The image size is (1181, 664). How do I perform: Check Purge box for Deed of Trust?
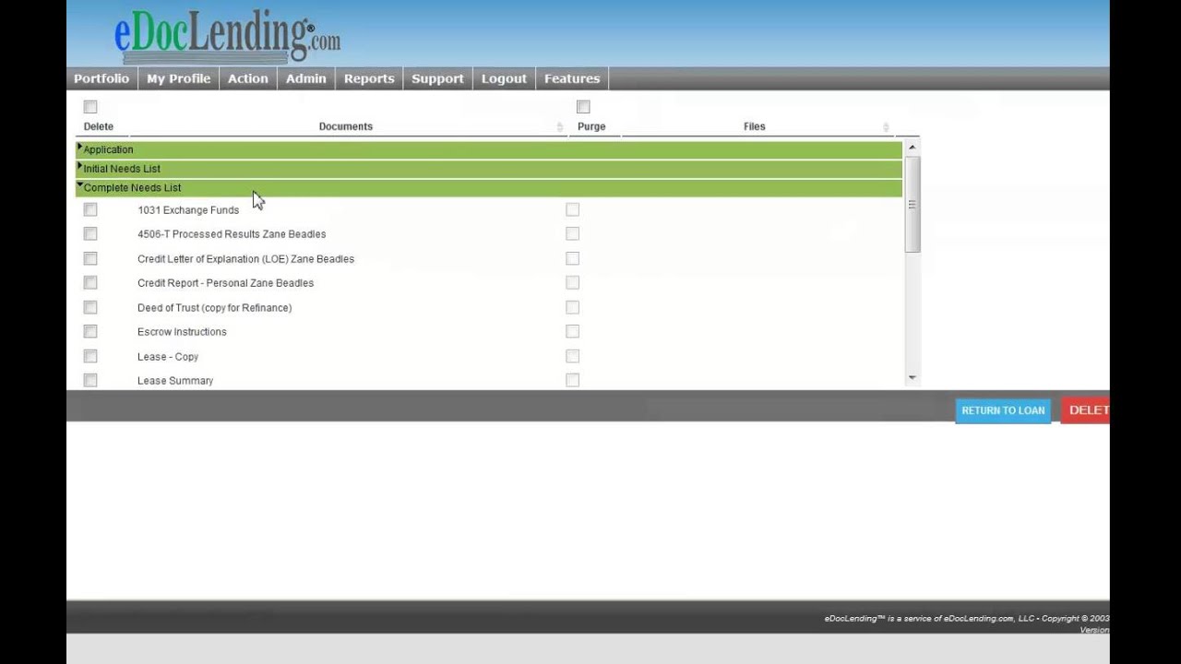[573, 307]
